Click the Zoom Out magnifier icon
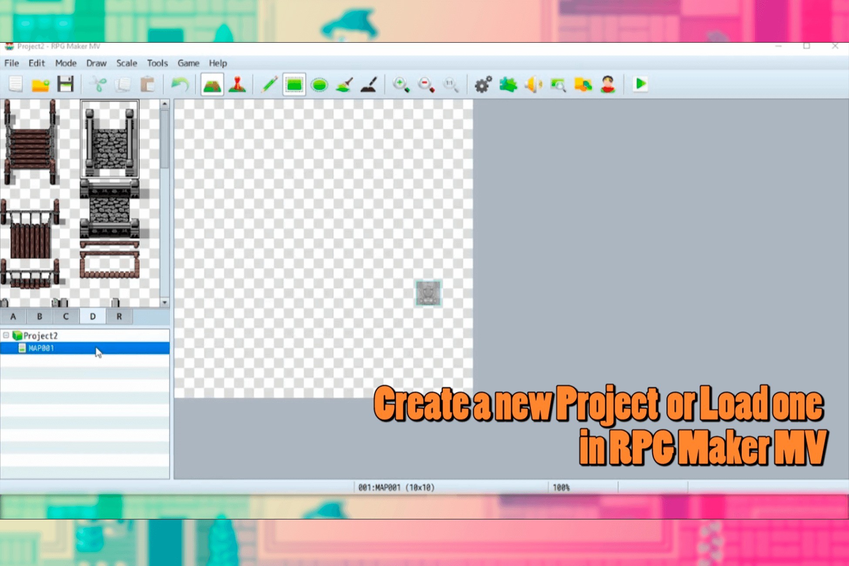The height and width of the screenshot is (566, 849). pyautogui.click(x=426, y=84)
